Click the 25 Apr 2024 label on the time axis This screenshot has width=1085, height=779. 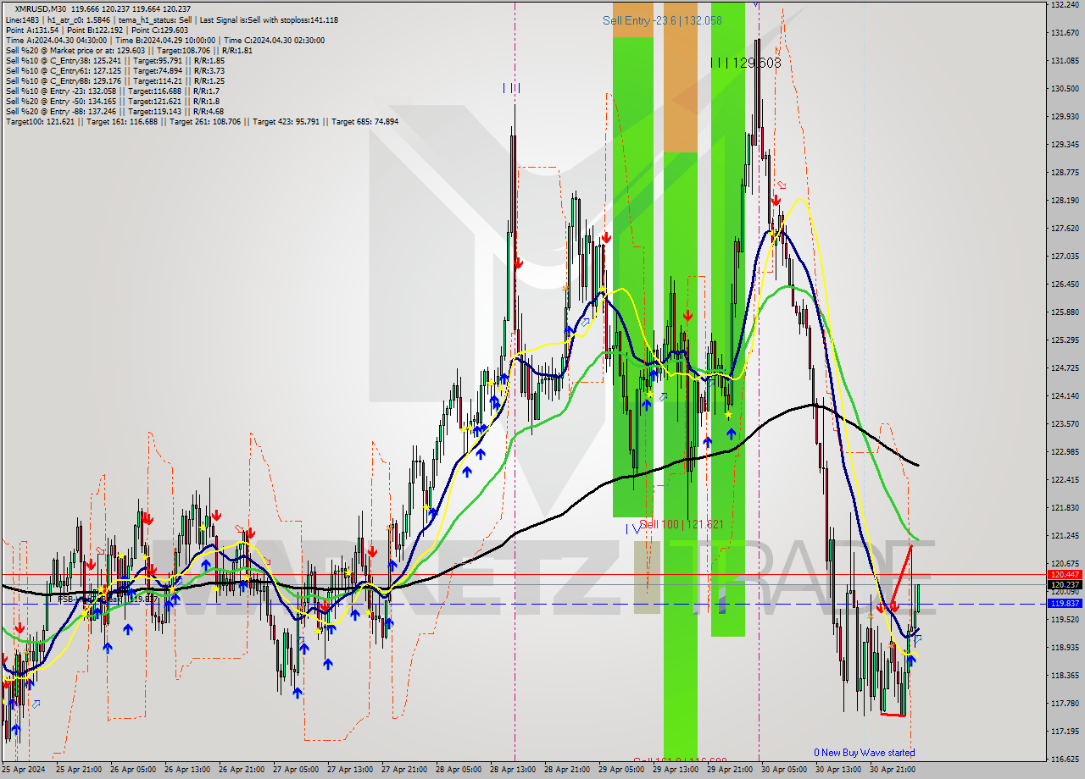tap(24, 771)
